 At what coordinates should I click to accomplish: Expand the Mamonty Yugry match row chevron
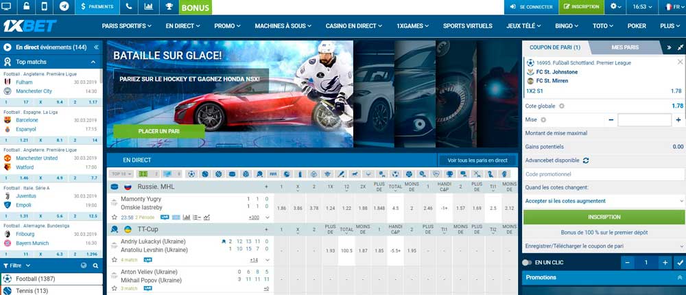[x=268, y=217]
